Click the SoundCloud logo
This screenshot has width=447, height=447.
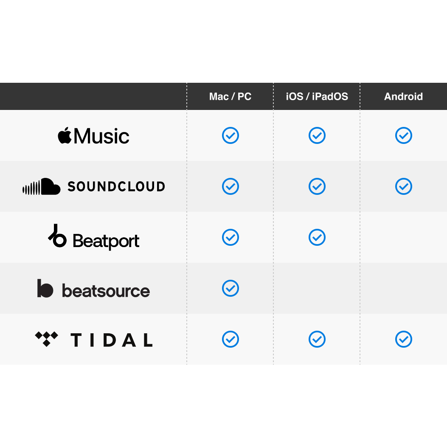coord(93,187)
